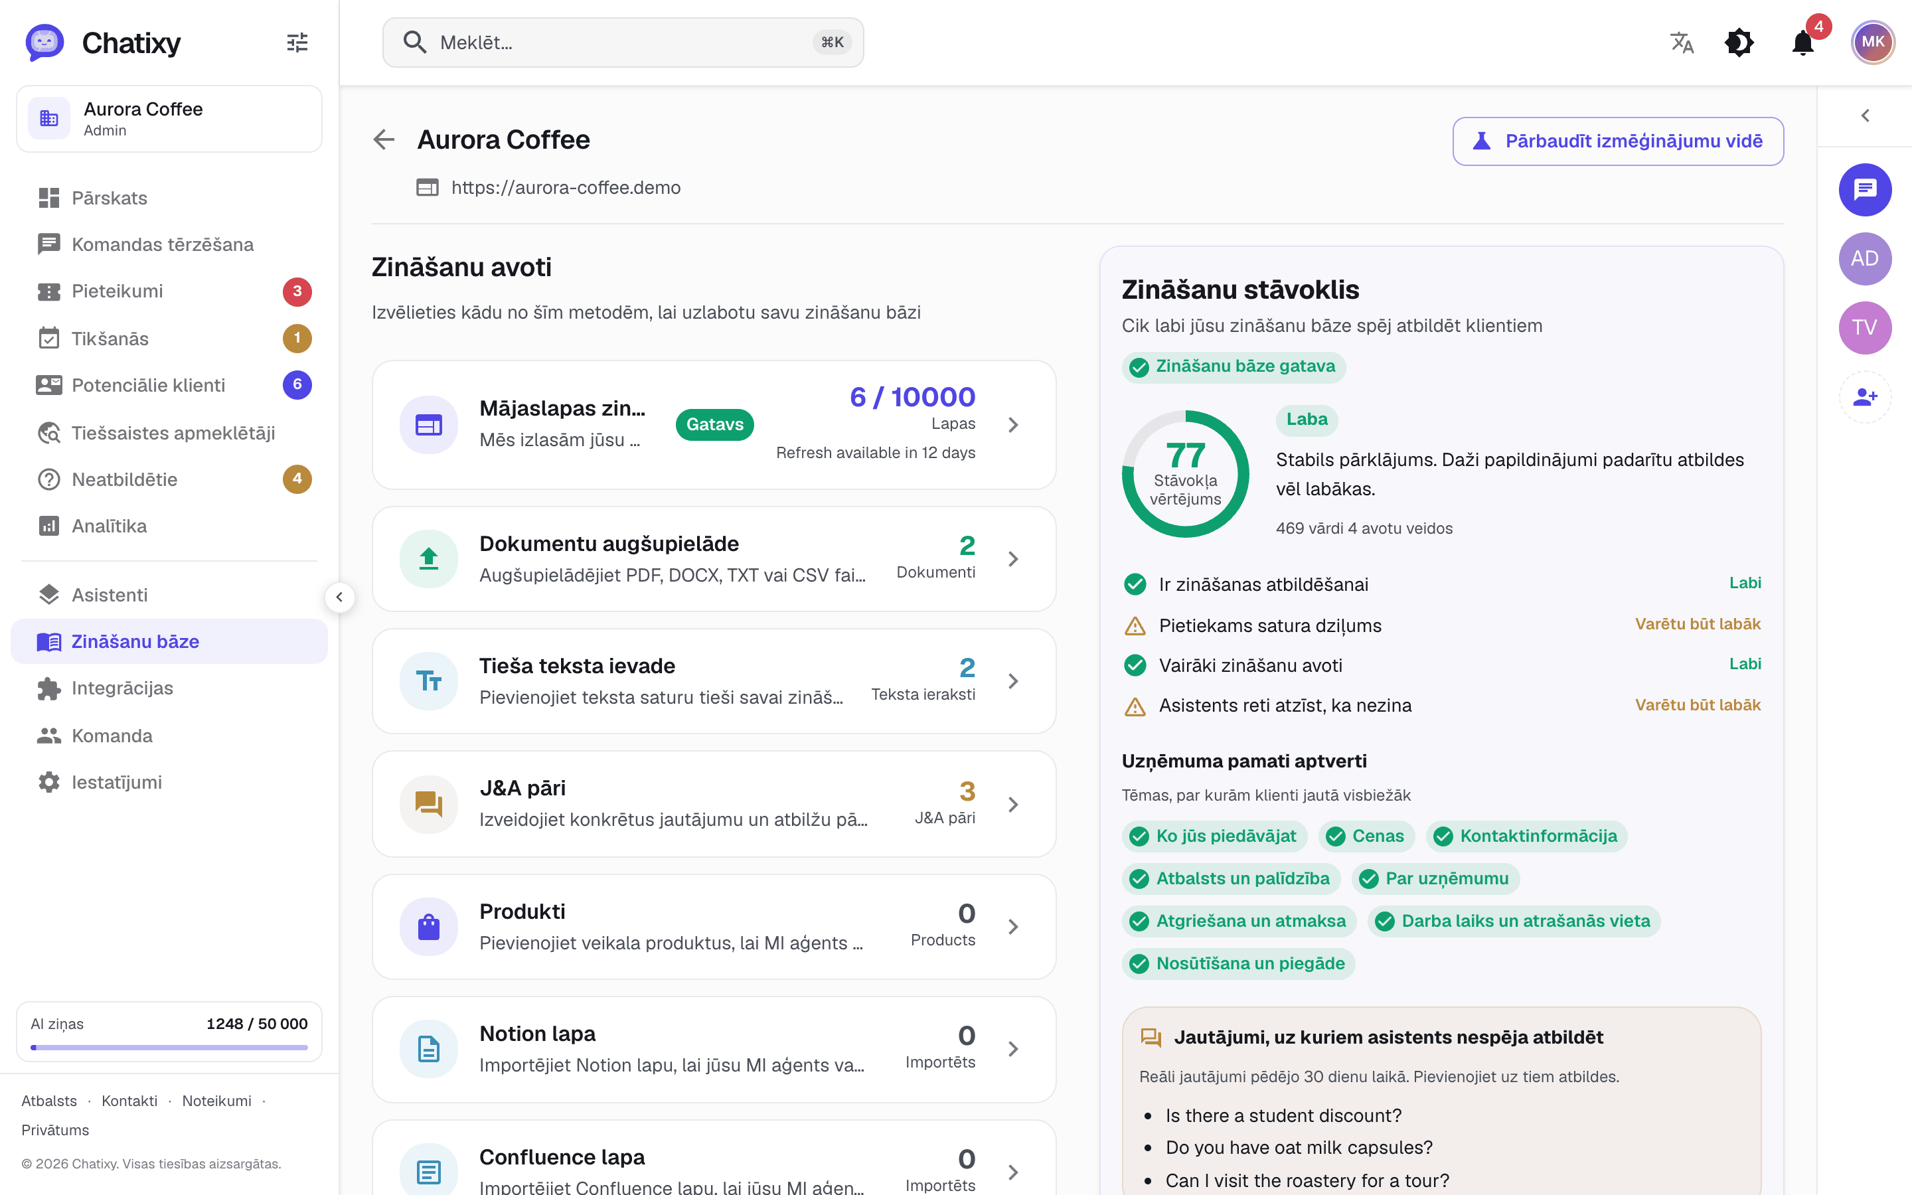The height and width of the screenshot is (1195, 1912).
Task: Click the Cenas topic chip
Action: [1366, 836]
